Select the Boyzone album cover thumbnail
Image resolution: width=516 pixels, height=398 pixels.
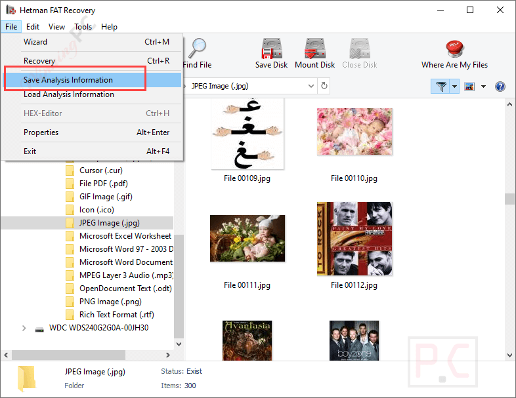(x=354, y=340)
